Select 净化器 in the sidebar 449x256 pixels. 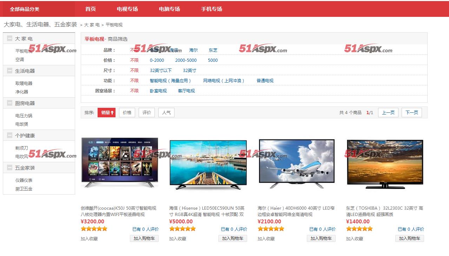22,92
